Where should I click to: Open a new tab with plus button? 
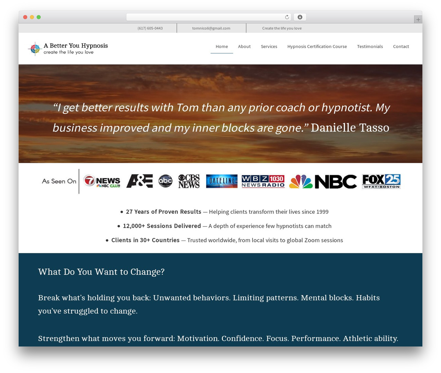[418, 20]
